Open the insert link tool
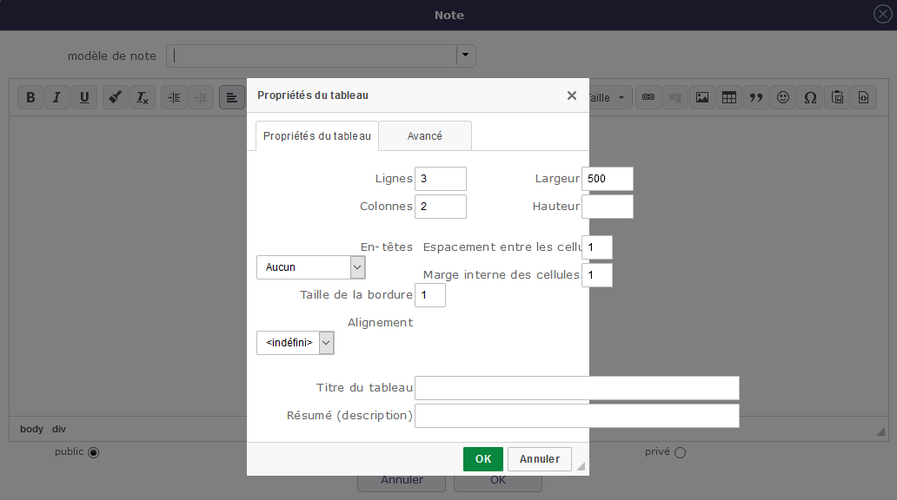The image size is (897, 500). pos(648,97)
